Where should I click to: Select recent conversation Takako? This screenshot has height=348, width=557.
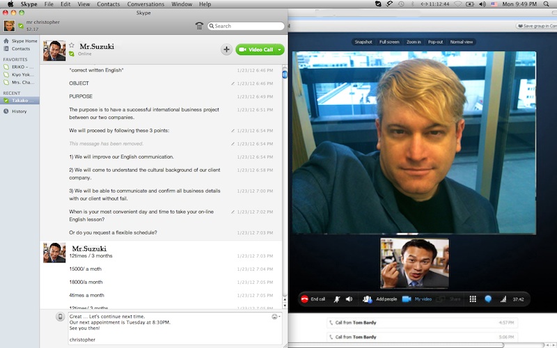coord(20,100)
